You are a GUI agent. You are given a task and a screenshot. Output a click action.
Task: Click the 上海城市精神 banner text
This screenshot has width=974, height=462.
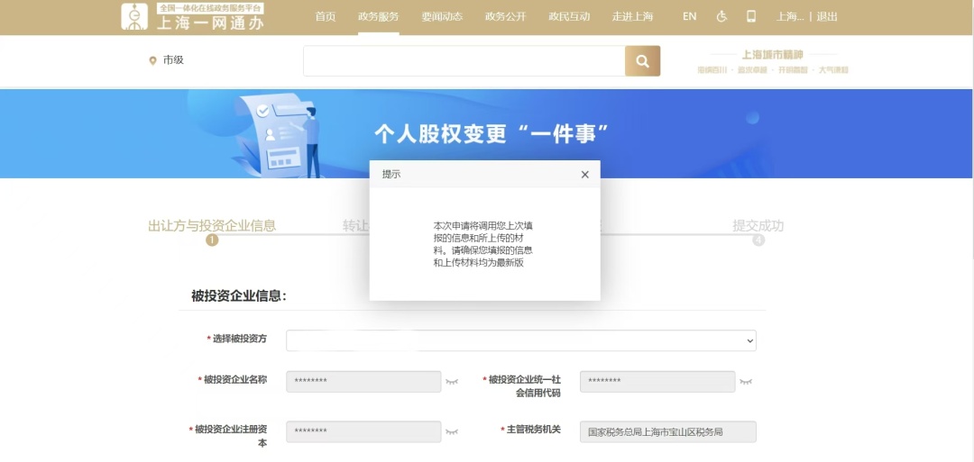772,55
